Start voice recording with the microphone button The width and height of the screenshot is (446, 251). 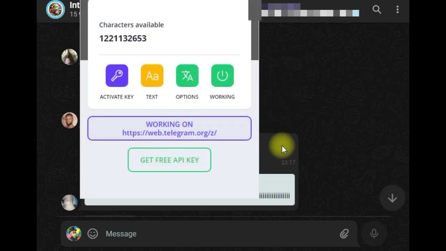[374, 234]
